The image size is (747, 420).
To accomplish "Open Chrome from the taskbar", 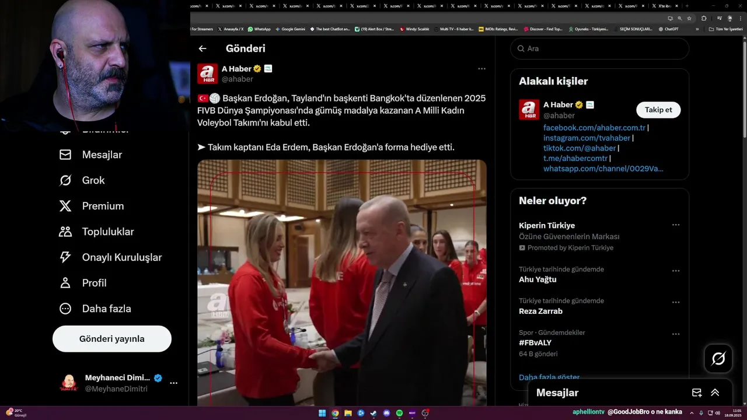I will 335,413.
